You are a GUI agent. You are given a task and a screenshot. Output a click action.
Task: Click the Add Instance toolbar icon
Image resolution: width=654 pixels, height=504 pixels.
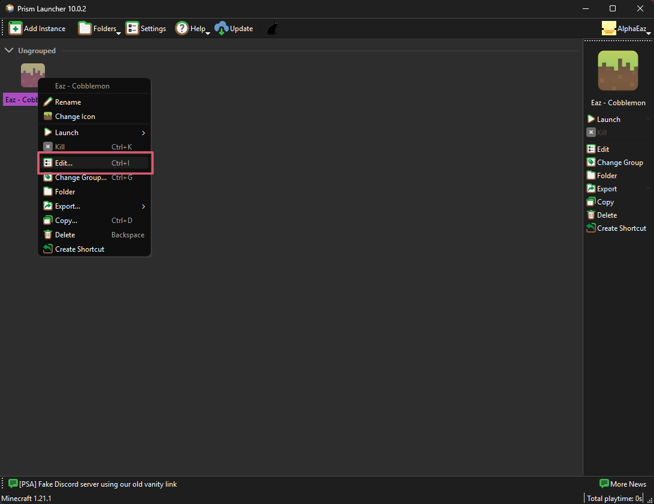coord(15,28)
